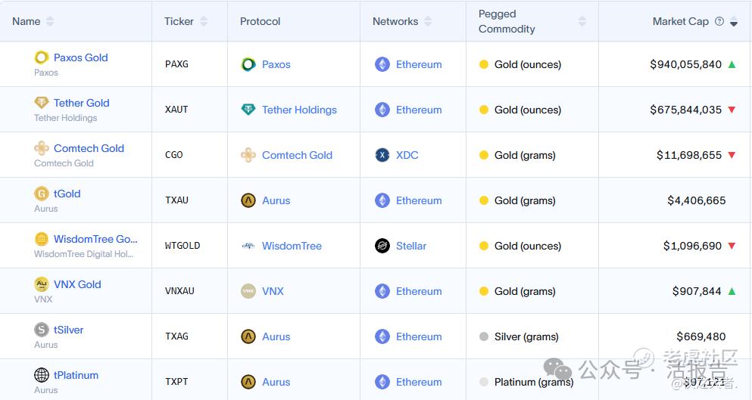
Task: Sort table by Ticker column arrows
Action: tap(204, 21)
